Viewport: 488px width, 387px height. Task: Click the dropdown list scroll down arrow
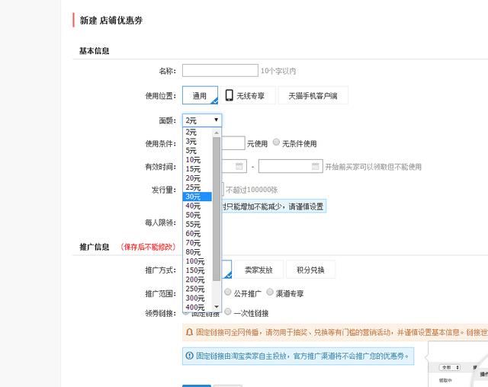217,307
